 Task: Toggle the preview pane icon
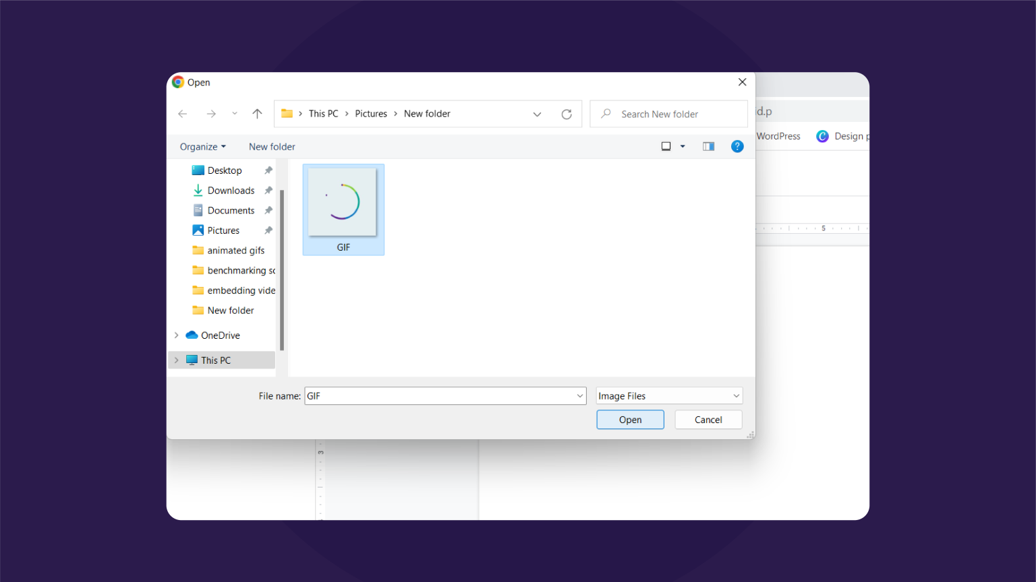(x=708, y=146)
